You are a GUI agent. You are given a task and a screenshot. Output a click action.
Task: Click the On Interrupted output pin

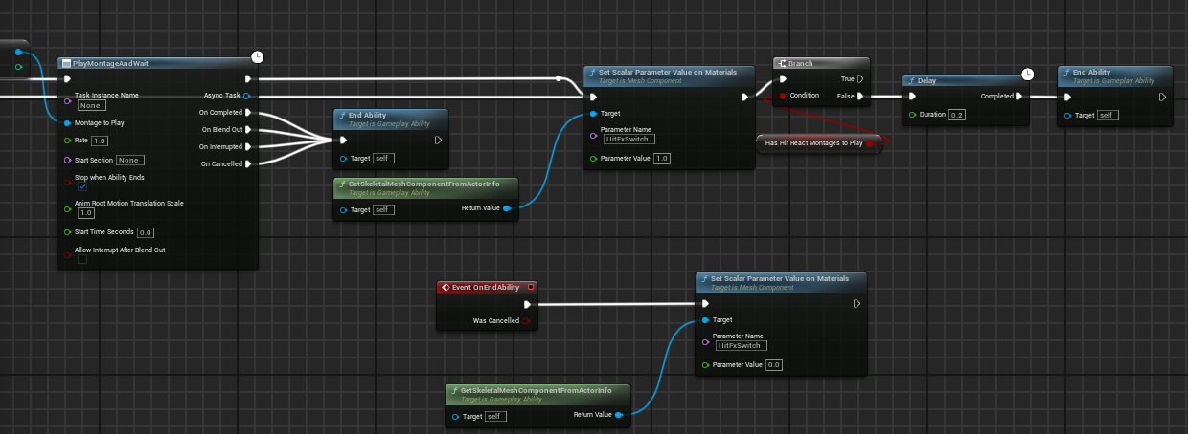point(248,146)
